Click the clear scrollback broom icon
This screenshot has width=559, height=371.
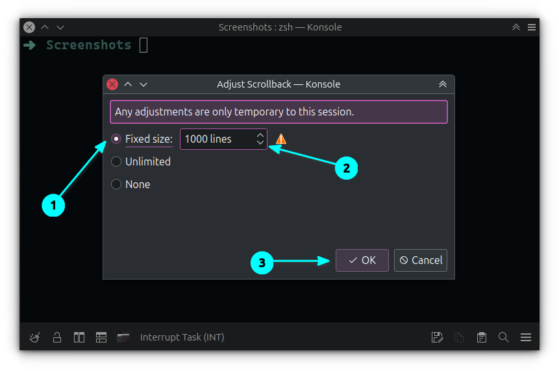[35, 337]
